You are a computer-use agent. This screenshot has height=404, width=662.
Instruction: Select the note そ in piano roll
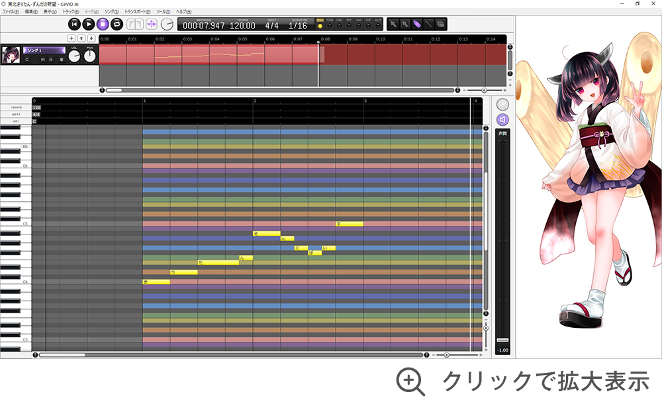(267, 234)
